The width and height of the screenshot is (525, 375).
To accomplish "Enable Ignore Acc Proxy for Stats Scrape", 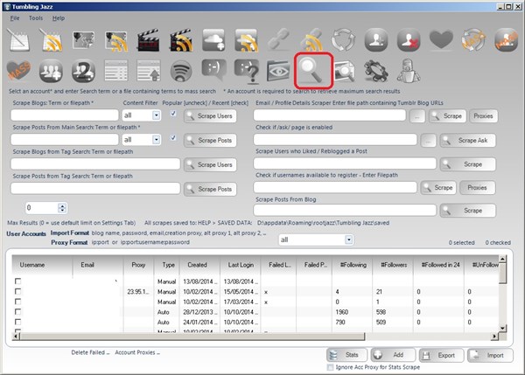I will 330,367.
